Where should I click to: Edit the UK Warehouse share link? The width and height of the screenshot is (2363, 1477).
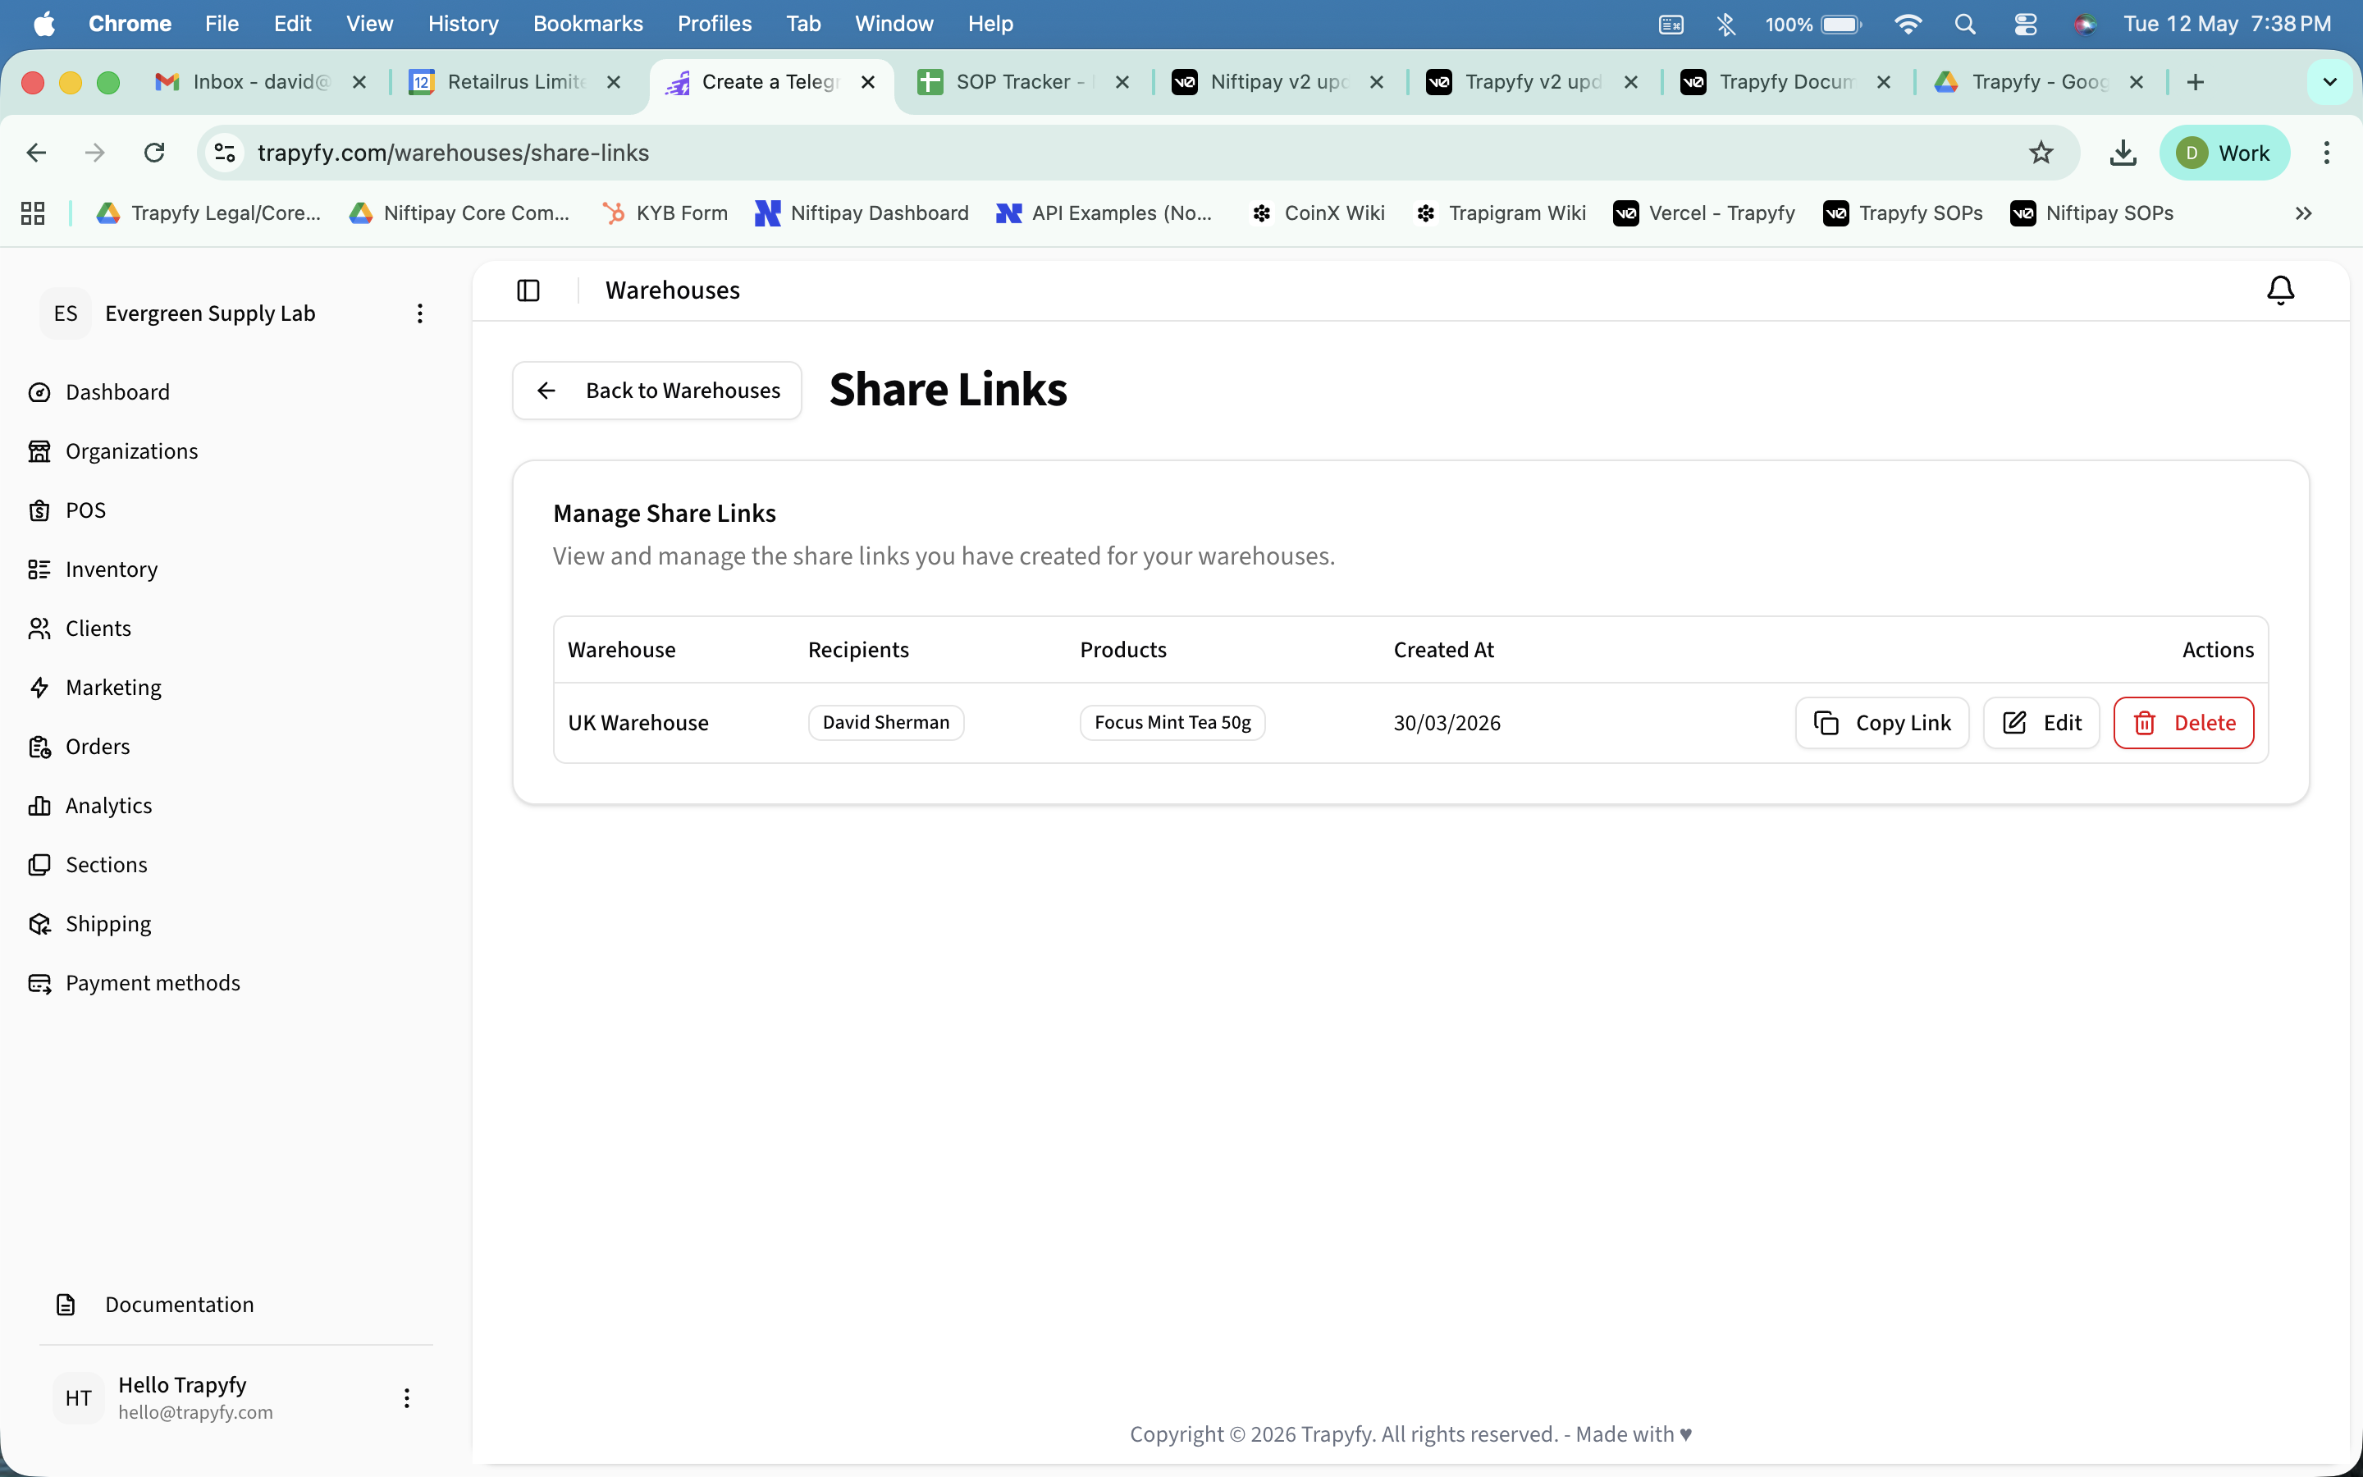point(2041,723)
